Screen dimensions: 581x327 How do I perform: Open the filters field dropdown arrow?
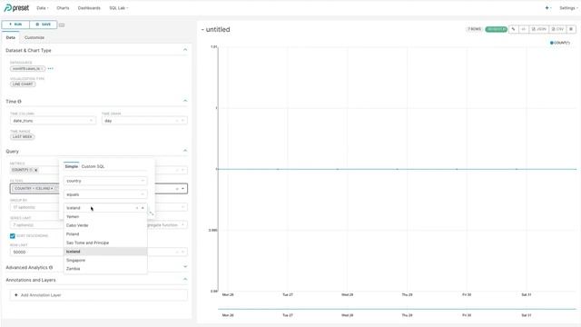(182, 189)
